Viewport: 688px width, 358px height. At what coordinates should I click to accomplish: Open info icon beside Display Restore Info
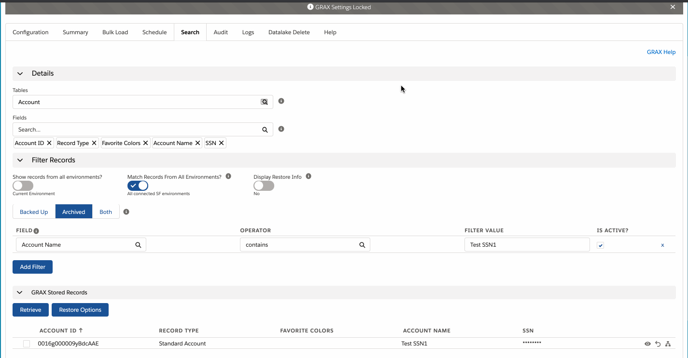(x=309, y=176)
